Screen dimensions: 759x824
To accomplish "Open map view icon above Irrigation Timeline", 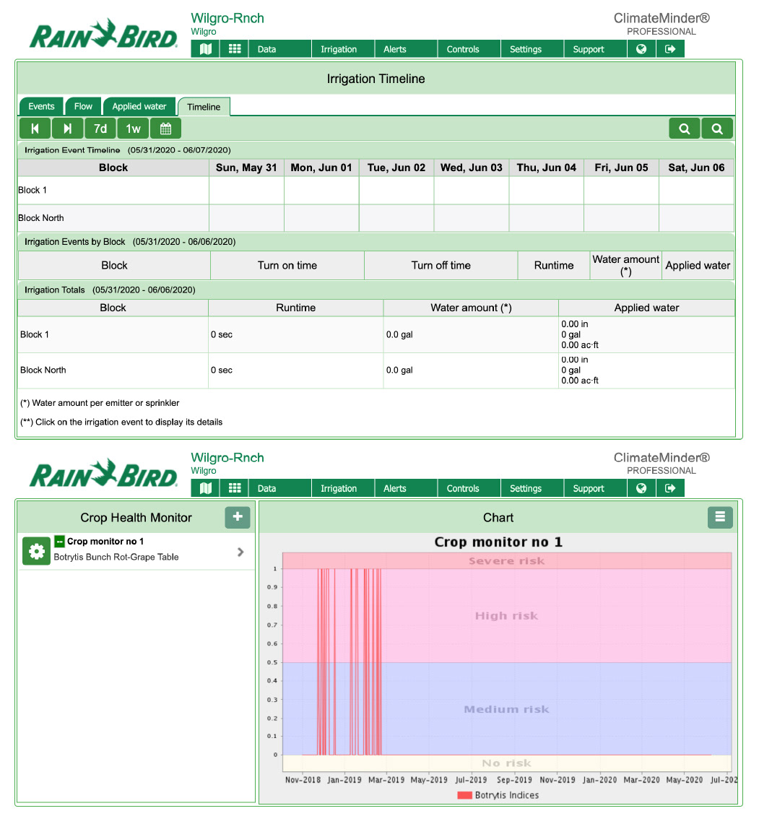I will tap(206, 49).
